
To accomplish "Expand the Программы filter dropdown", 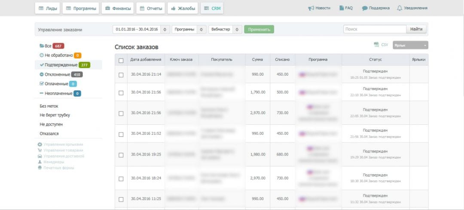I will 189,29.
